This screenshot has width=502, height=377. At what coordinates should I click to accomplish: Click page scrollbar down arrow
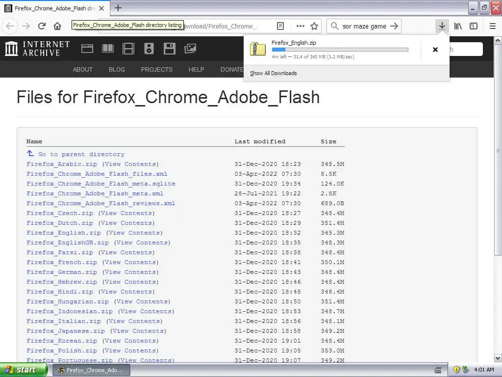(x=498, y=358)
